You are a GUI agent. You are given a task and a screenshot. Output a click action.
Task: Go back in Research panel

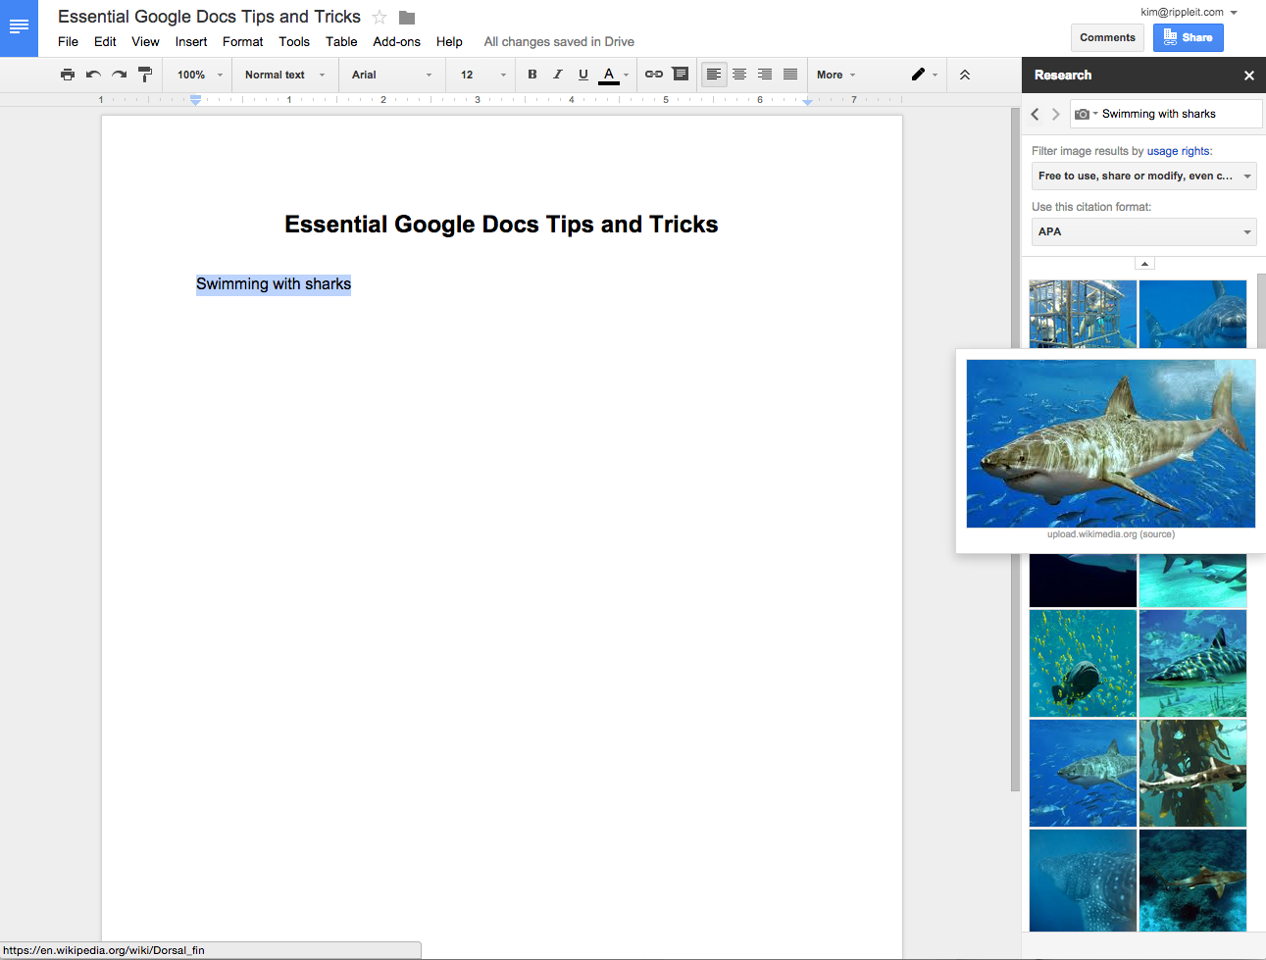pos(1035,115)
